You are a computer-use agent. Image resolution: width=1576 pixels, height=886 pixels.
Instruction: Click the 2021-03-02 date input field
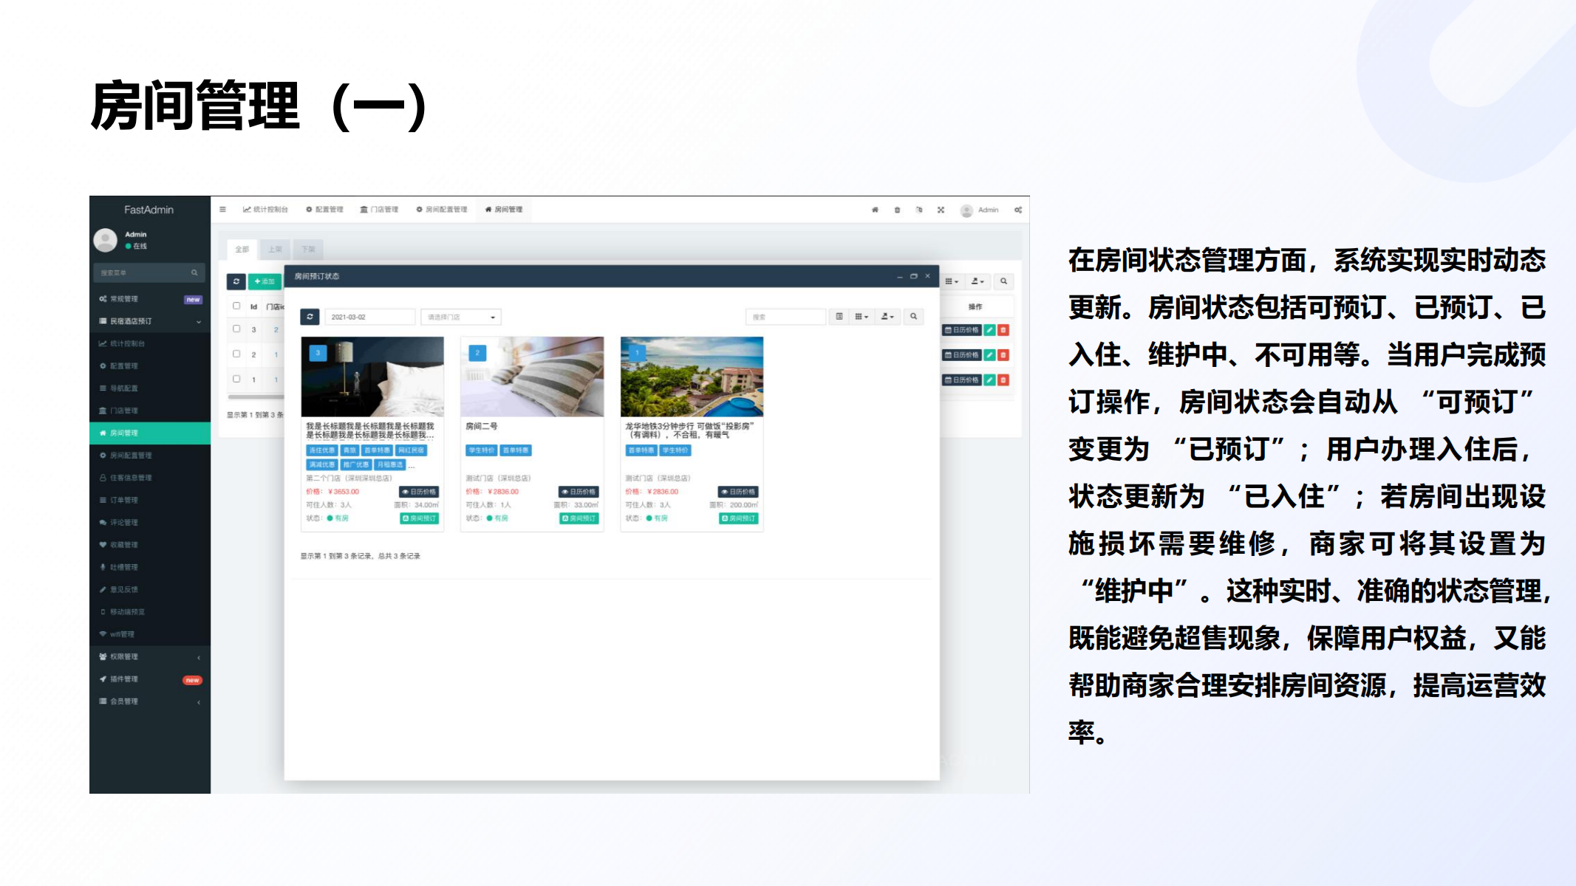[x=369, y=317]
